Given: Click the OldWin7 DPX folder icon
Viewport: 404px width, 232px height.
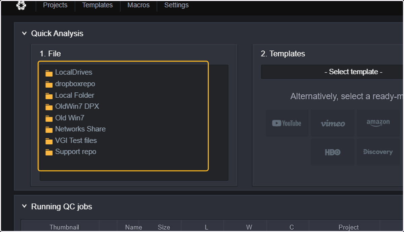Looking at the screenshot, I should (49, 107).
